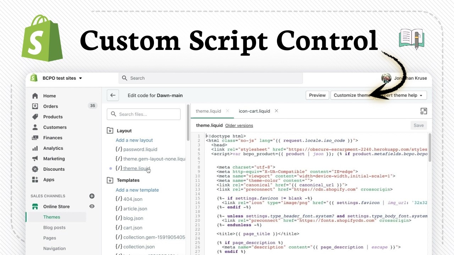Screen dimensions: 454x255
Task: Open Themes under Online Store
Action: (x=52, y=217)
